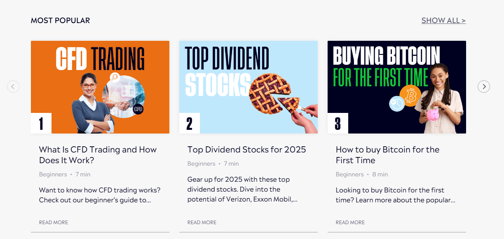Click the number 2 rank badge
This screenshot has height=239, width=504.
point(190,123)
